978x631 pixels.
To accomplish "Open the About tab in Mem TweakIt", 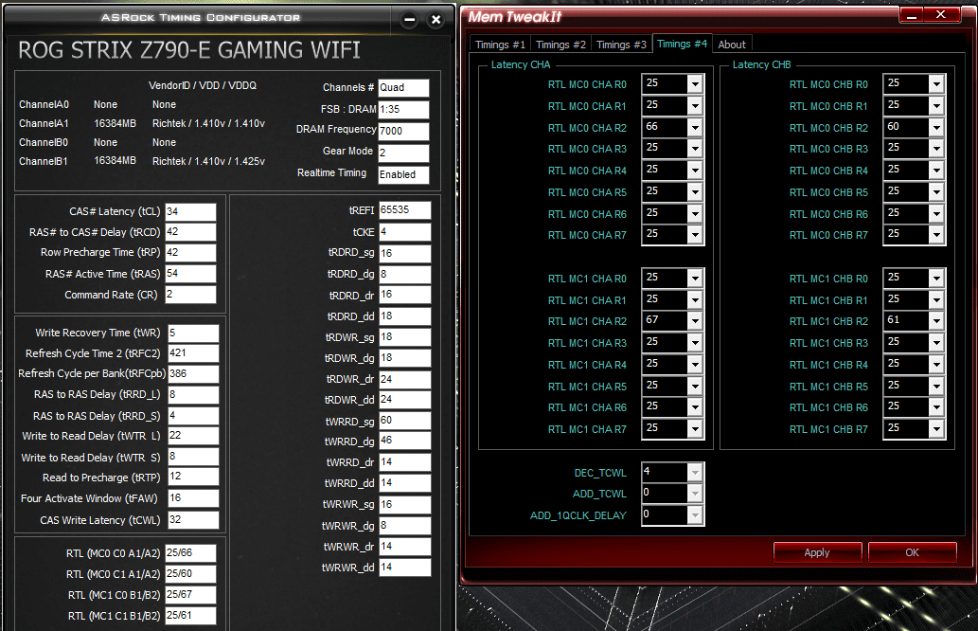I will click(x=732, y=45).
